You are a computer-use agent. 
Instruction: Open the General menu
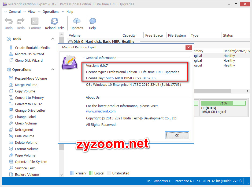tap(15, 12)
